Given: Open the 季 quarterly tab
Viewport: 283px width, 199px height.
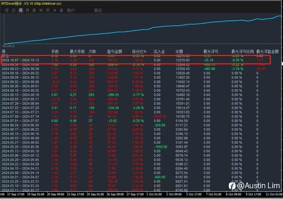Looking at the screenshot, I should coord(34,10).
